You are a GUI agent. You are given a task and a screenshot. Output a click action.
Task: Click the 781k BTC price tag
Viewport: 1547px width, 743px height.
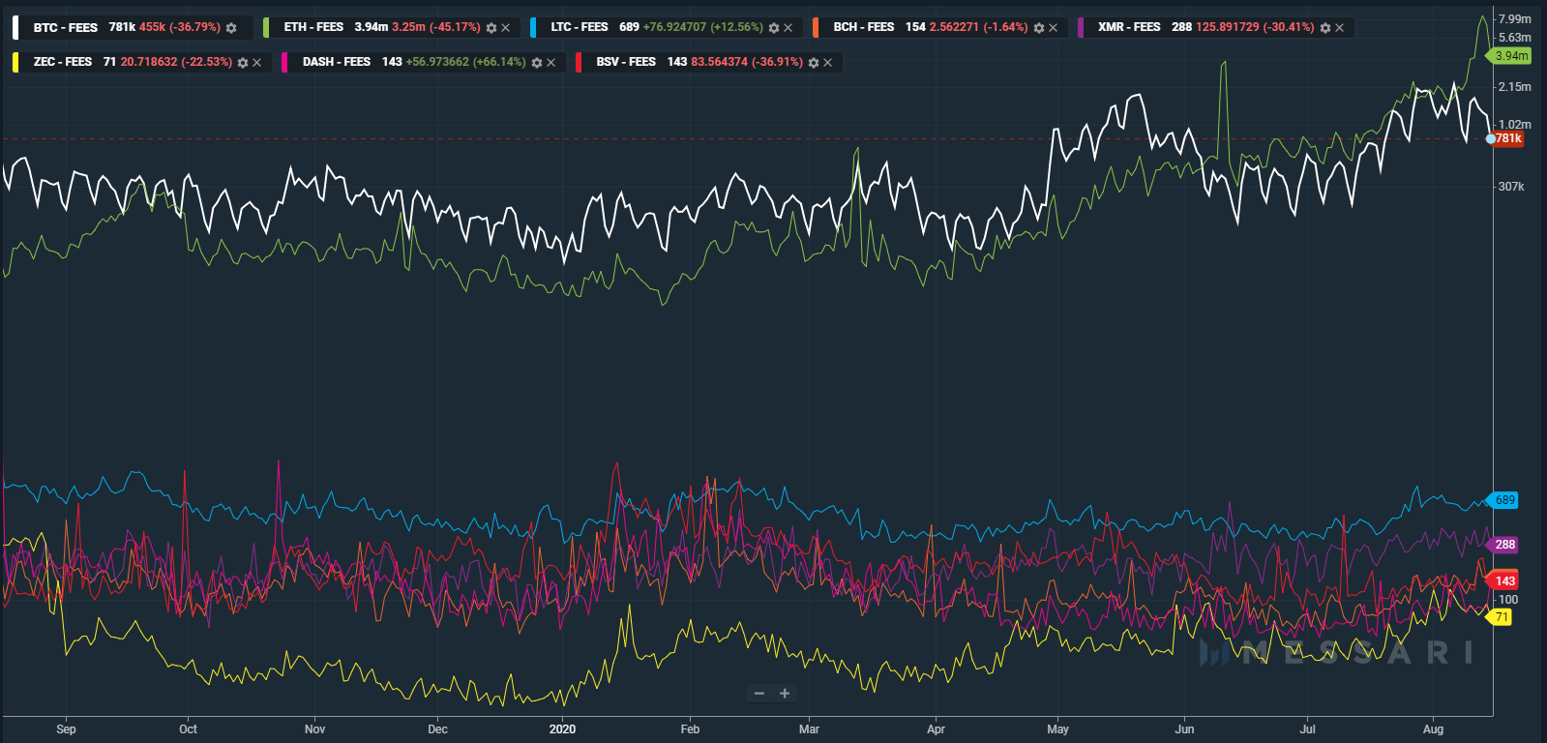(x=1507, y=138)
